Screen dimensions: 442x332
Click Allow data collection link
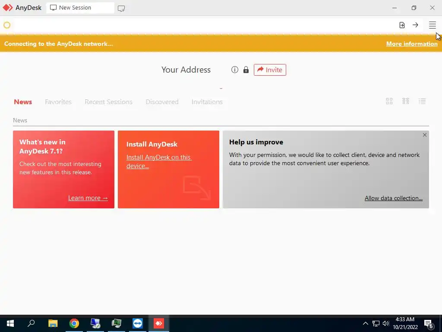tap(394, 198)
